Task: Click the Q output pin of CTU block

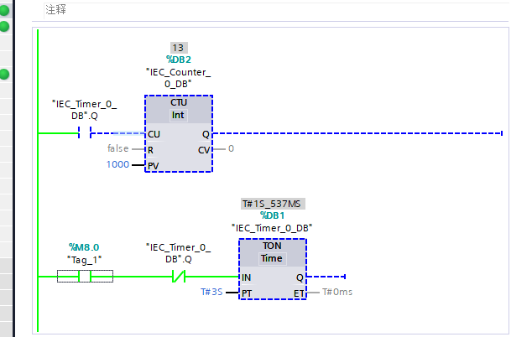Action: pos(206,134)
